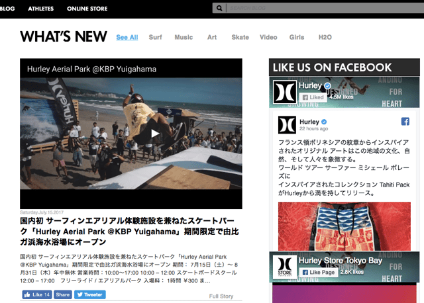The image size is (424, 303).
Task: Open the 22 hours ago timestamp
Action: 313,129
